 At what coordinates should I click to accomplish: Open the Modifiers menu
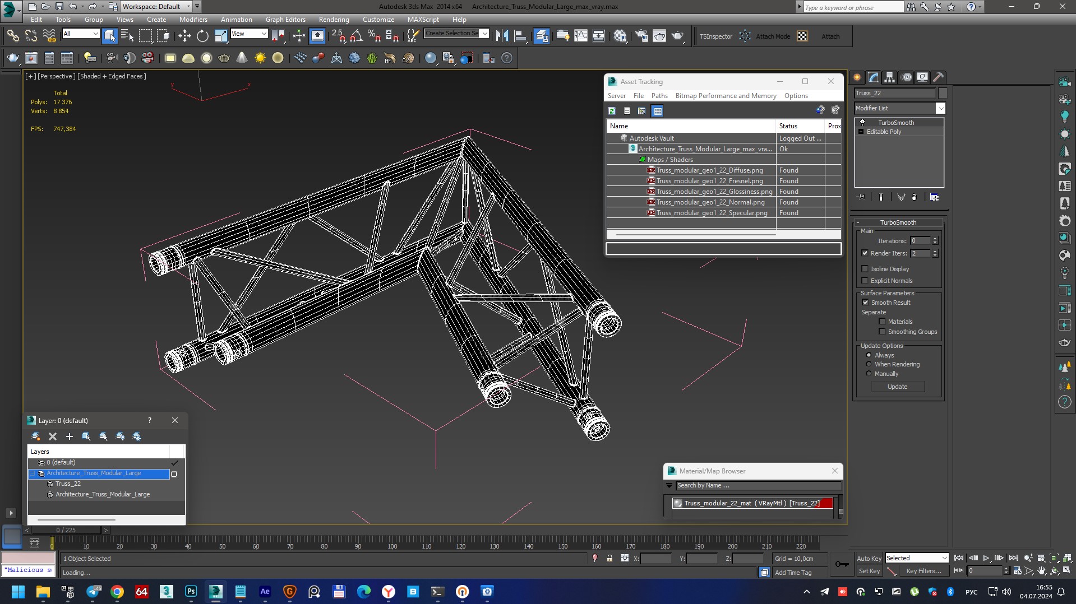pyautogui.click(x=193, y=20)
